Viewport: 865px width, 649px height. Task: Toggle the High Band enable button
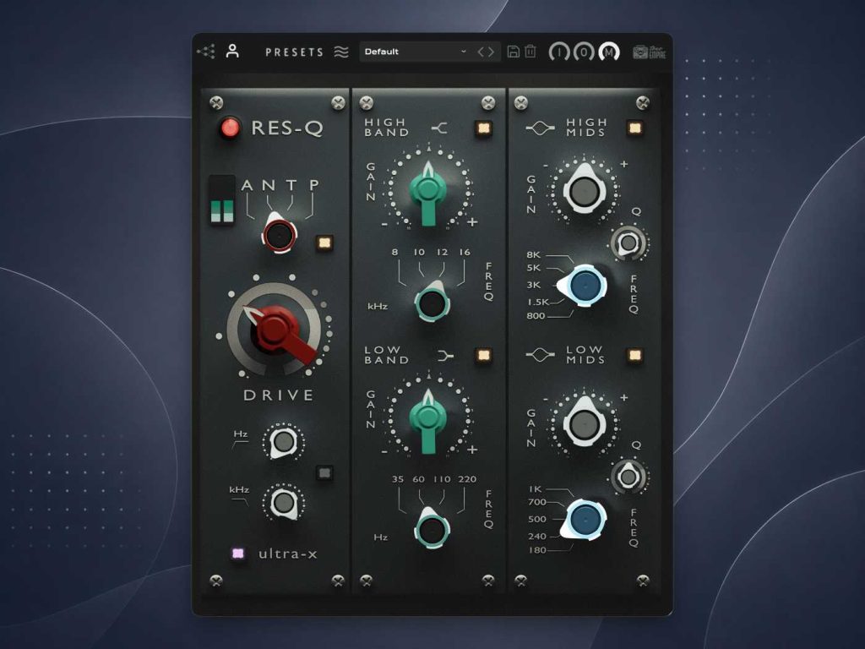pyautogui.click(x=484, y=128)
